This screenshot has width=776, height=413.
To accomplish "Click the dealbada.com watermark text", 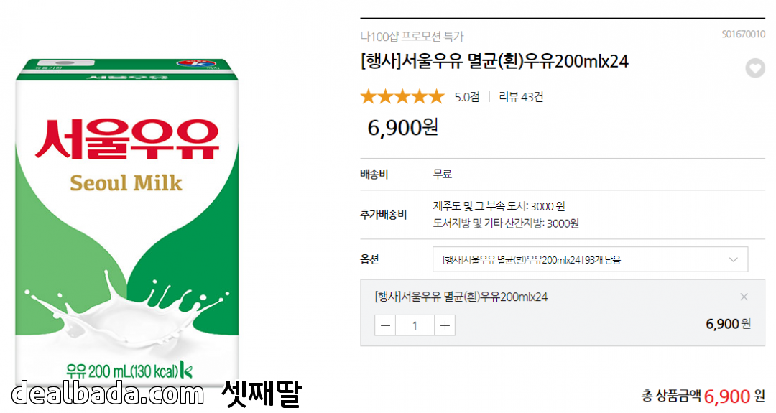I will 108,394.
